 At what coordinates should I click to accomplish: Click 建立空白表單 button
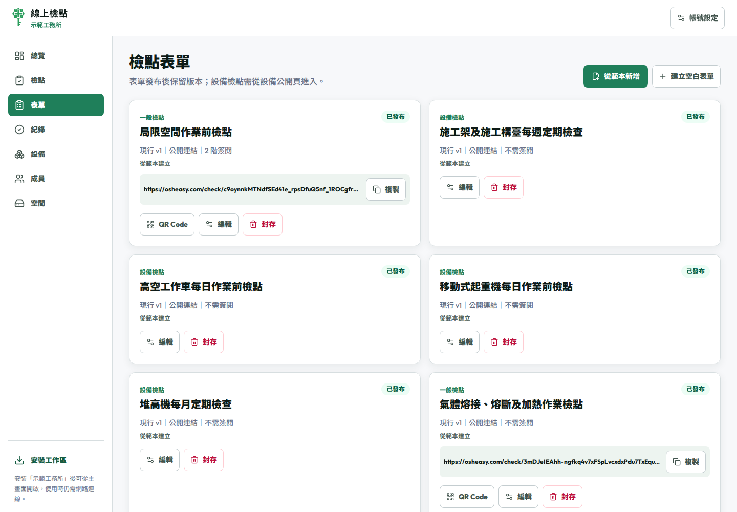coord(686,76)
